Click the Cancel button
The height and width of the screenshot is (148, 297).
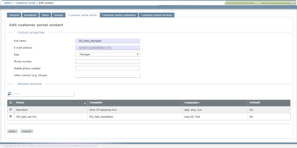click(27, 131)
